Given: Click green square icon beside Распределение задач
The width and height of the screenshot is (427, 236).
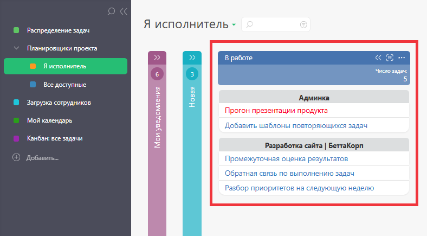Looking at the screenshot, I should (16, 30).
